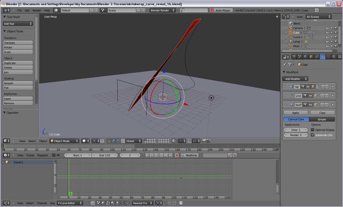The height and width of the screenshot is (207, 343).
Task: Open the Object menu in 3D viewport header
Action: pos(43,141)
